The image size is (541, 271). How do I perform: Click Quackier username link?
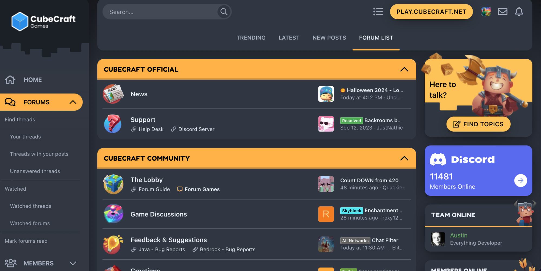click(x=393, y=188)
